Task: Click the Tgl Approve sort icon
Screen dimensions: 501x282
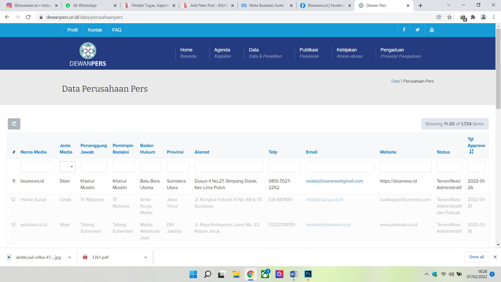Action: pos(471,152)
